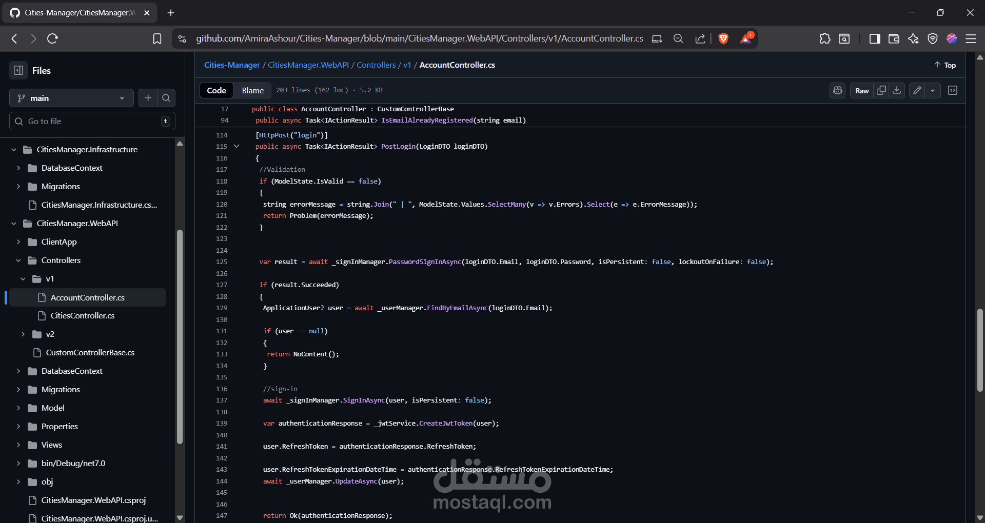Copy raw file contents icon
985x523 pixels.
coord(881,90)
